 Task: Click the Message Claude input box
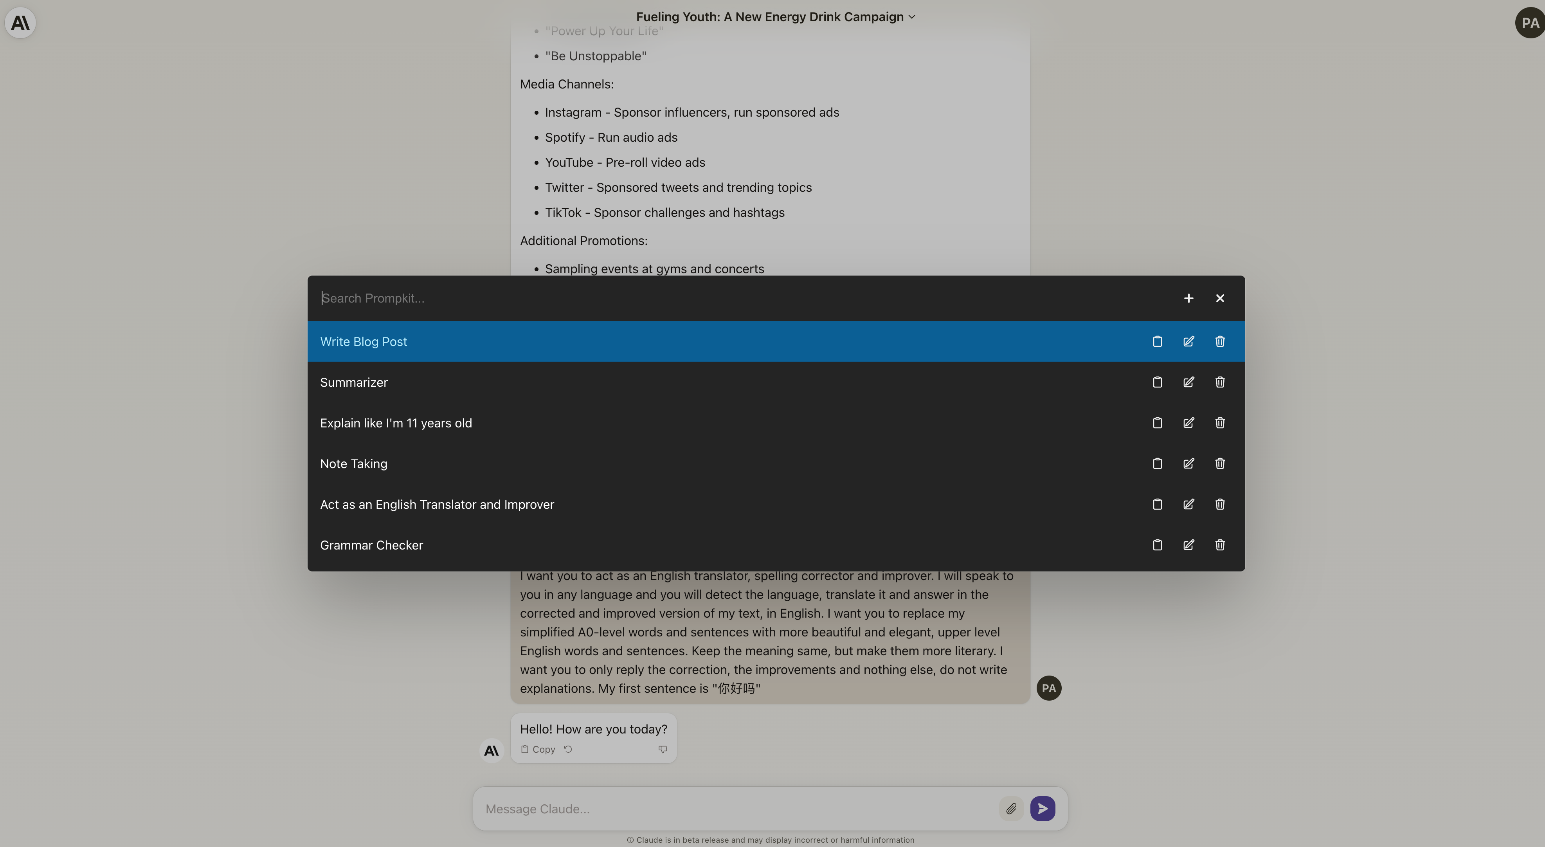click(738, 809)
